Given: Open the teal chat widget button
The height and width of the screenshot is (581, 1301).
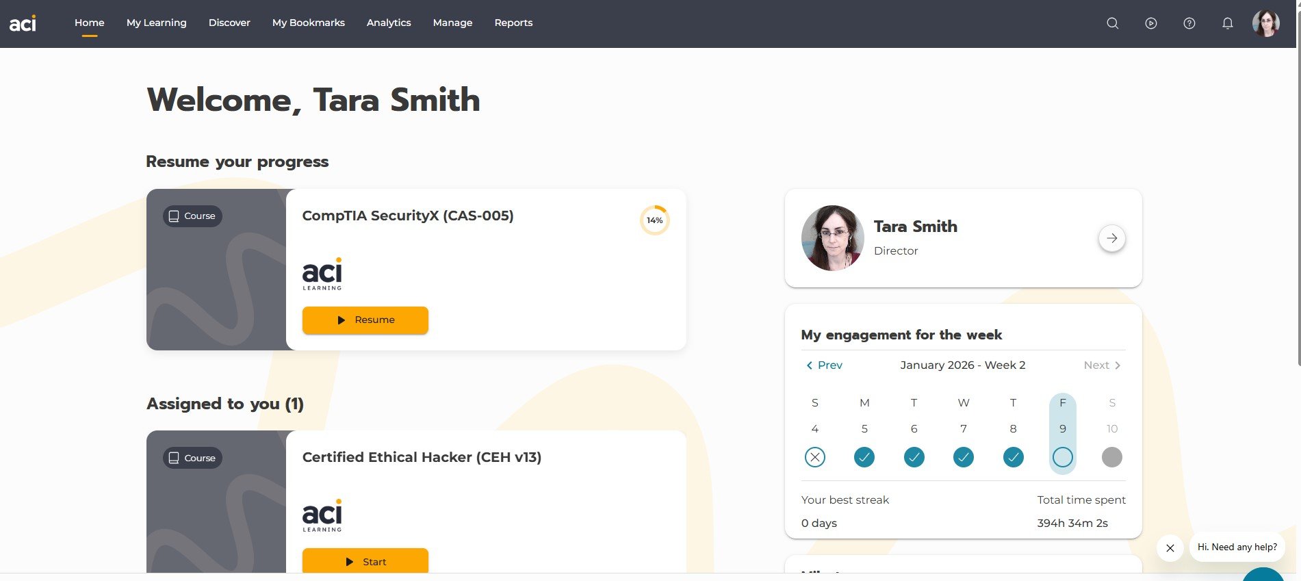Looking at the screenshot, I should 1263,575.
